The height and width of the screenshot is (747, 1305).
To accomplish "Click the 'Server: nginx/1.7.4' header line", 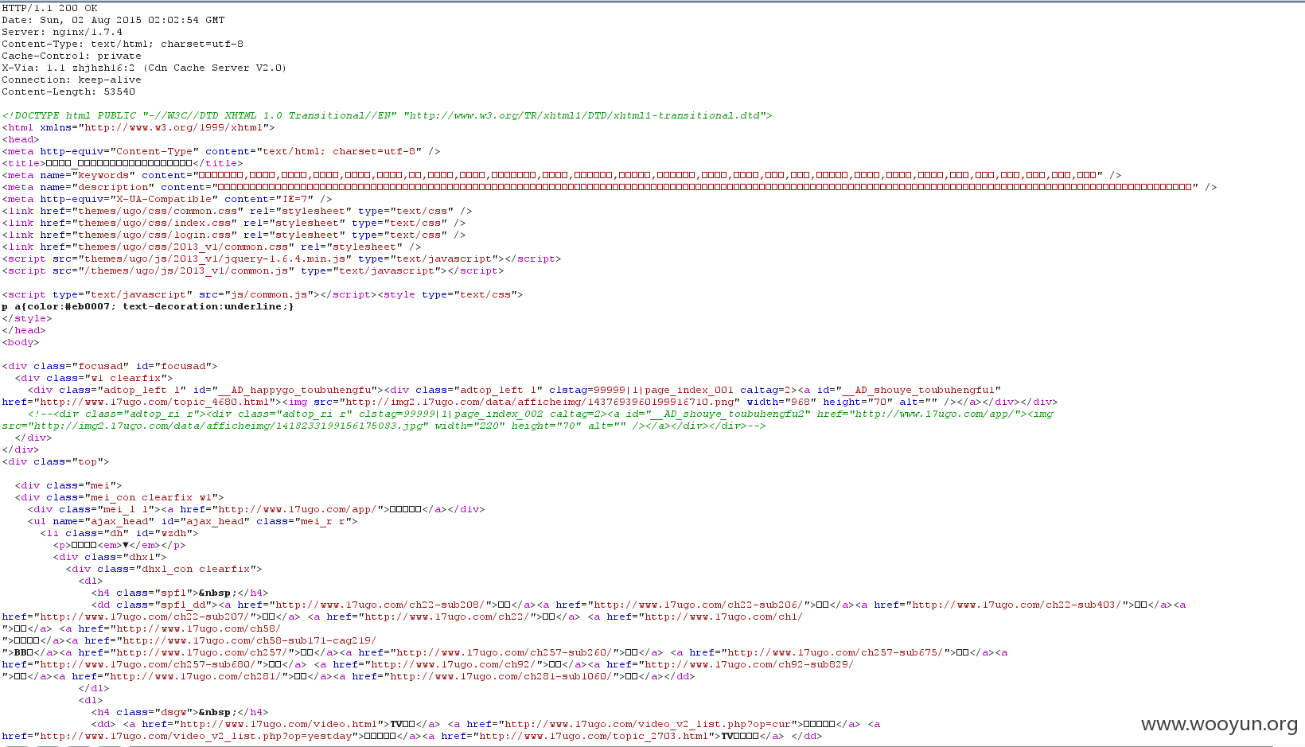I will click(x=62, y=32).
